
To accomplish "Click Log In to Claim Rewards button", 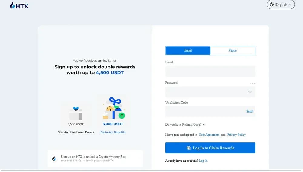I will coord(210,148).
